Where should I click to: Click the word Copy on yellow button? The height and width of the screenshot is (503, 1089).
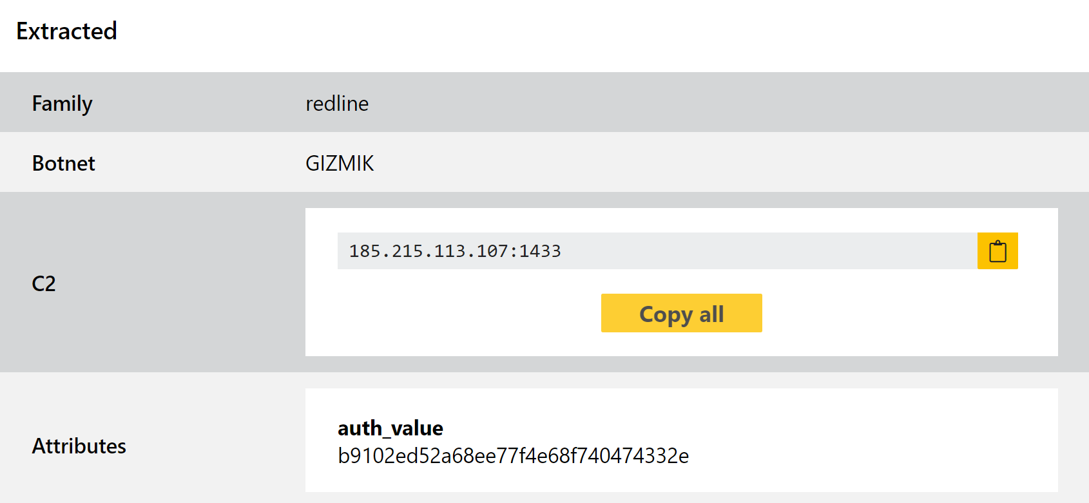(666, 314)
